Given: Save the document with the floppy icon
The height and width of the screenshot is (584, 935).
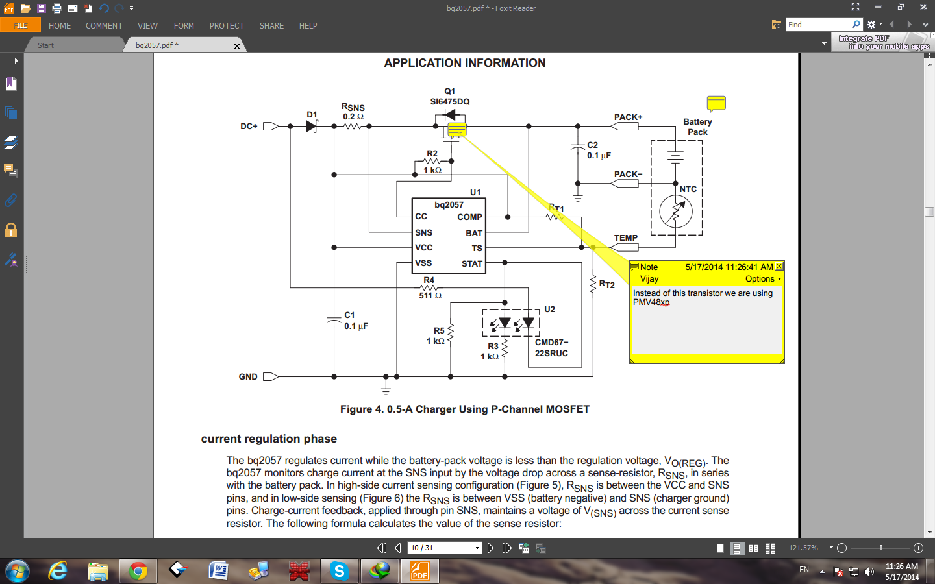Looking at the screenshot, I should [42, 8].
